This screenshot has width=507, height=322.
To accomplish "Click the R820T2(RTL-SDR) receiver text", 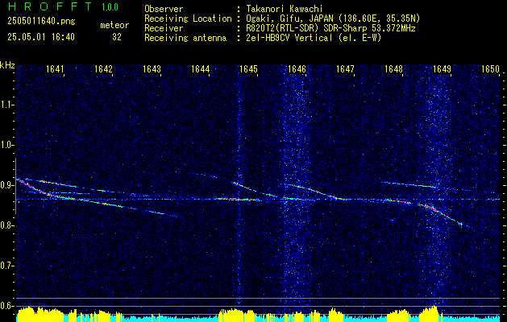I will 330,28.
